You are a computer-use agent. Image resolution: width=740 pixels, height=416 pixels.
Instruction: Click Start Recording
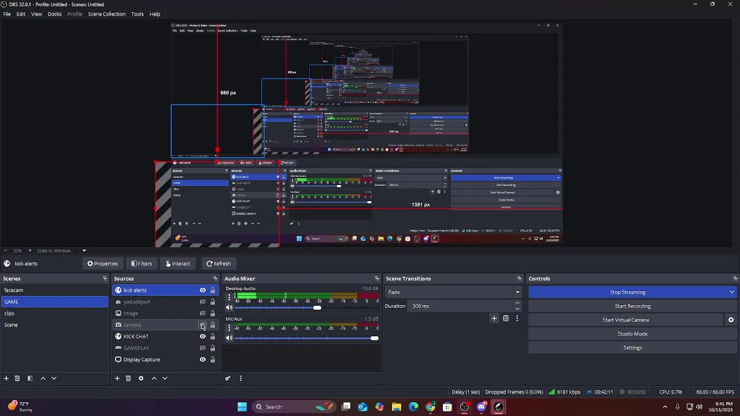click(632, 306)
